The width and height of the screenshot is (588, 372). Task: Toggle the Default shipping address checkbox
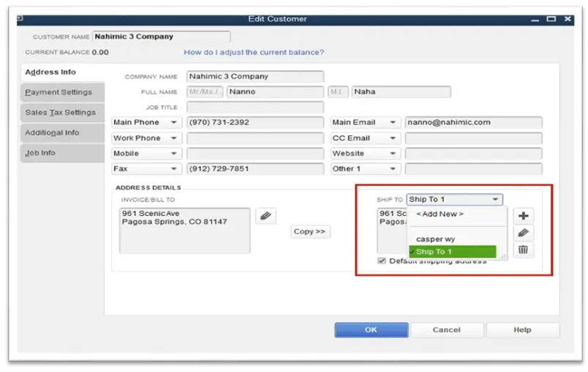point(382,261)
